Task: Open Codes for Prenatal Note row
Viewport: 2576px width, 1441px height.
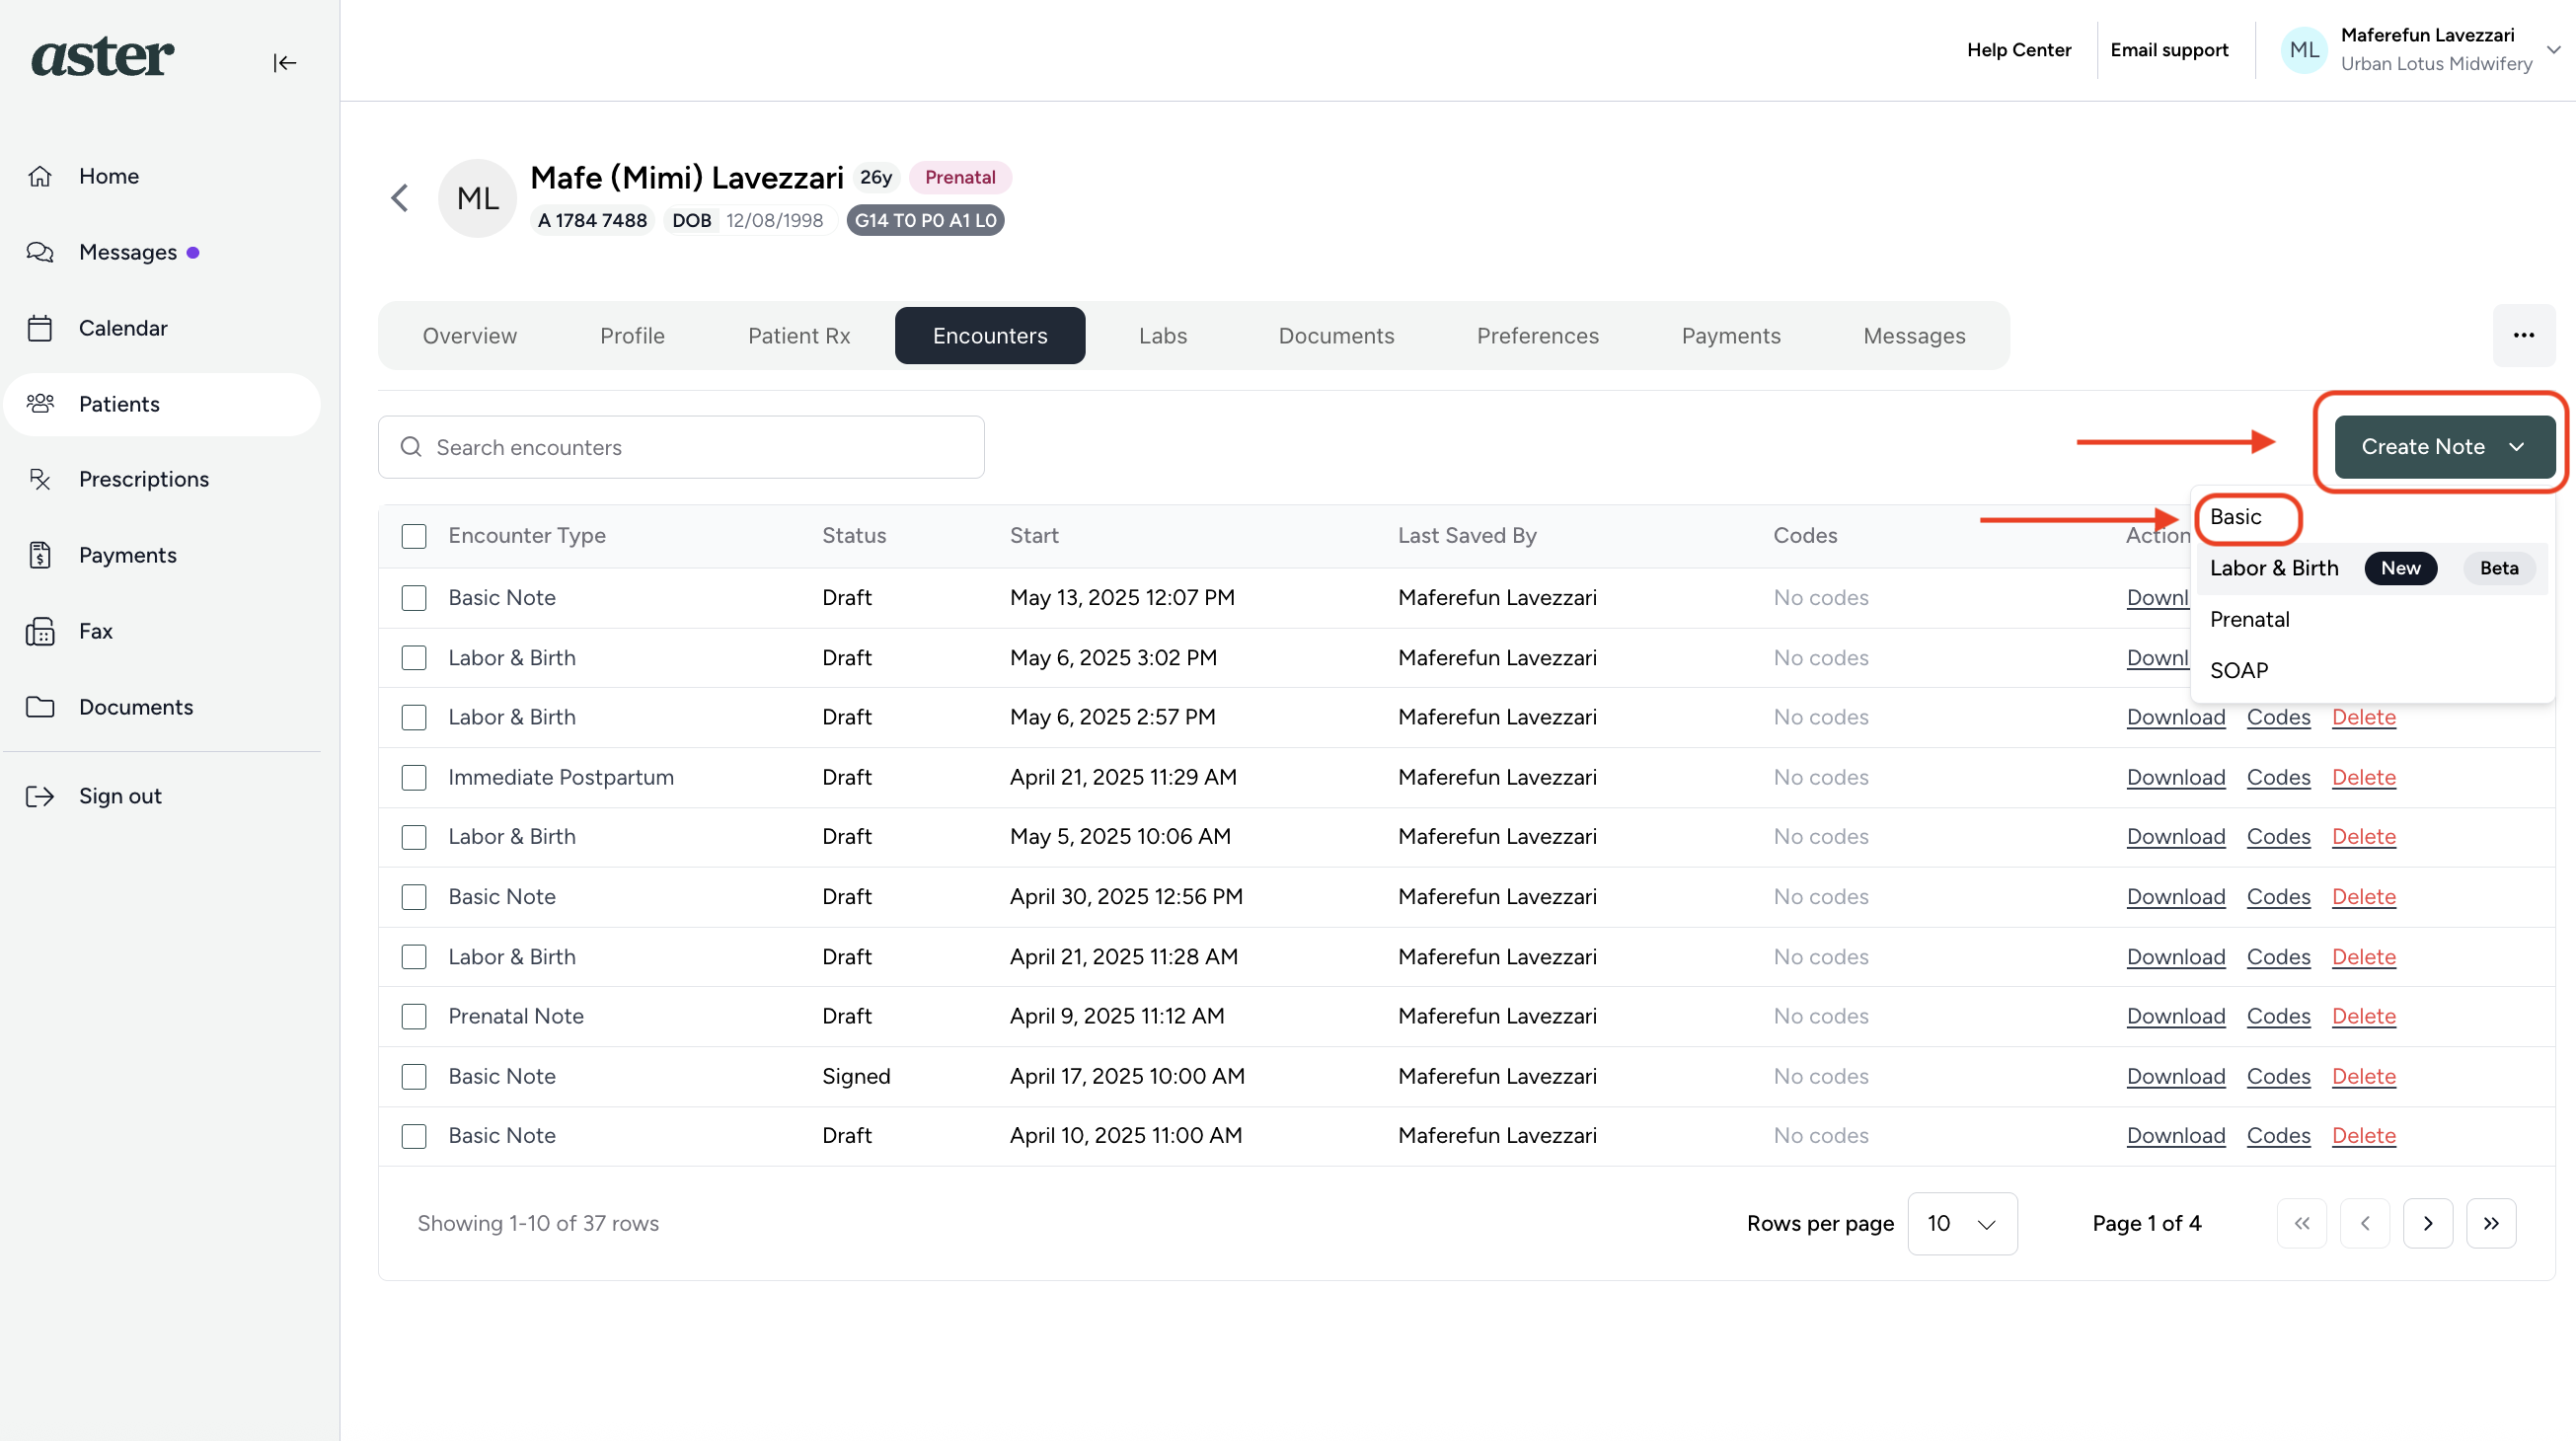Action: pos(2278,1016)
